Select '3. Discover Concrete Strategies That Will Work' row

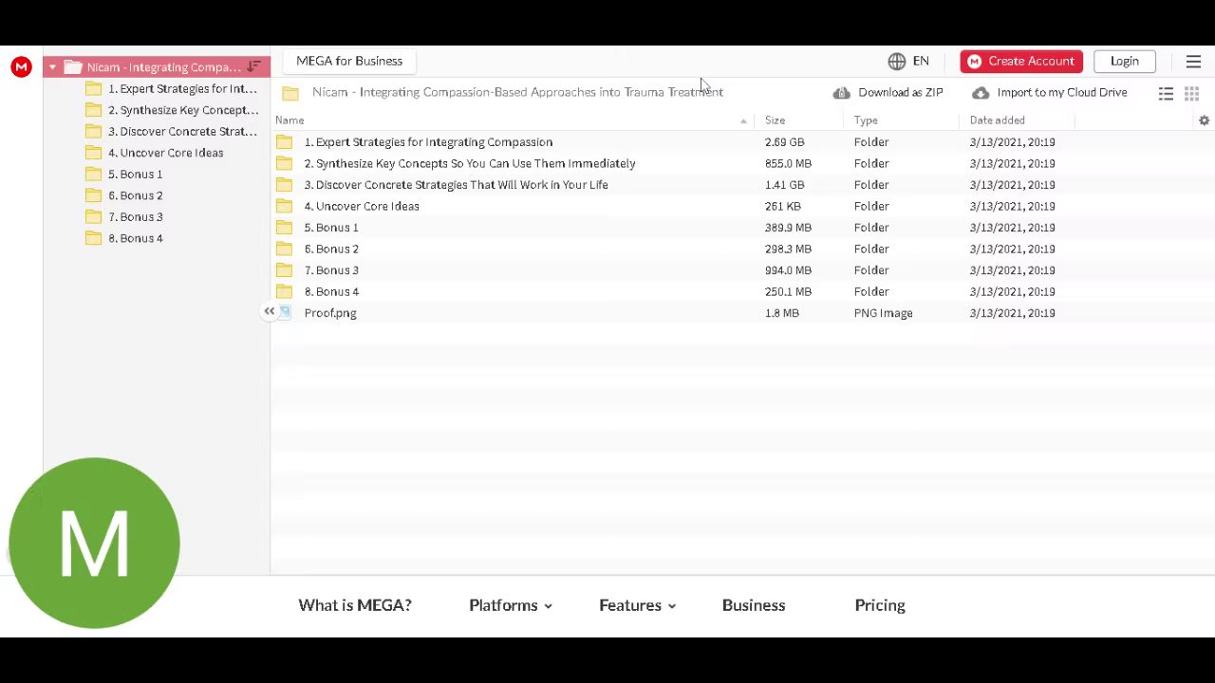[742, 185]
